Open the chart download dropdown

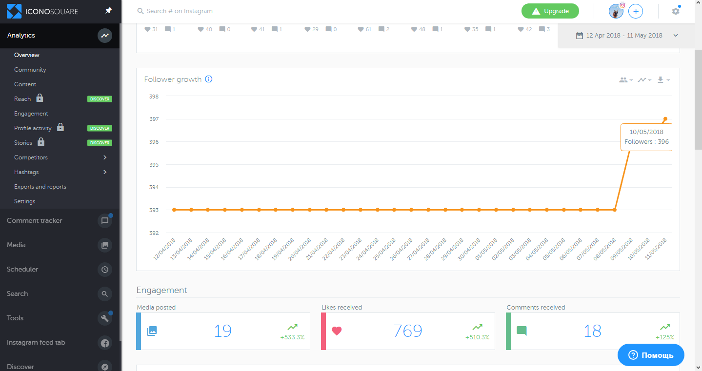pos(663,80)
